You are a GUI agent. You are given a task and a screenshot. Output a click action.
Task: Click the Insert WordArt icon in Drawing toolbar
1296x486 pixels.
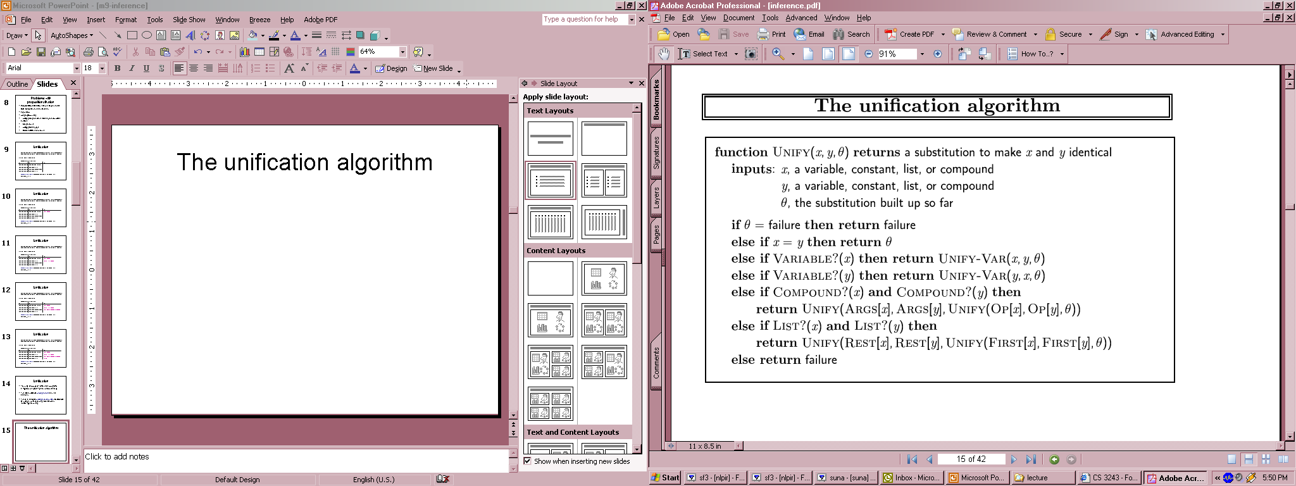[190, 35]
